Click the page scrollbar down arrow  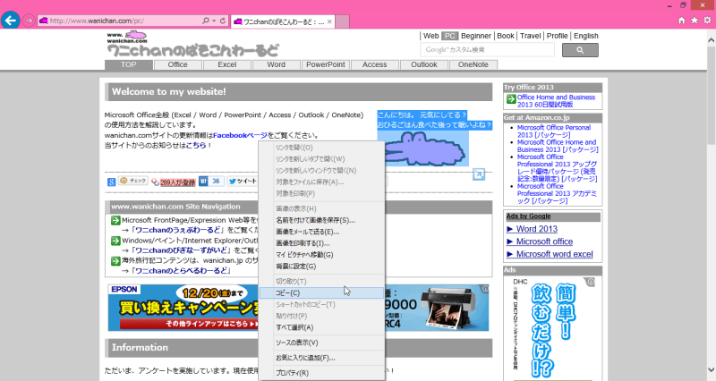[711, 370]
